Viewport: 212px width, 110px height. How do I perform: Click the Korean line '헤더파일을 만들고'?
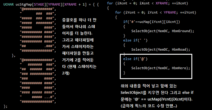tap(78, 53)
